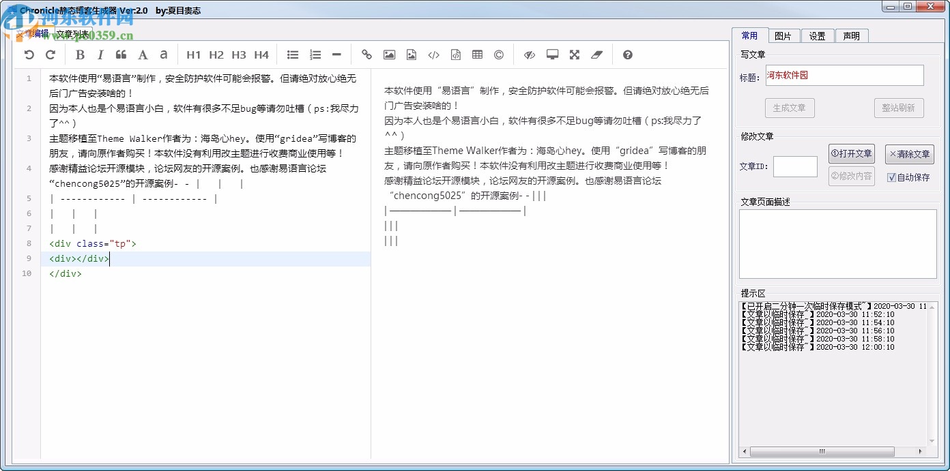Click the 清除文章 button
Image resolution: width=950 pixels, height=471 pixels.
pos(910,154)
